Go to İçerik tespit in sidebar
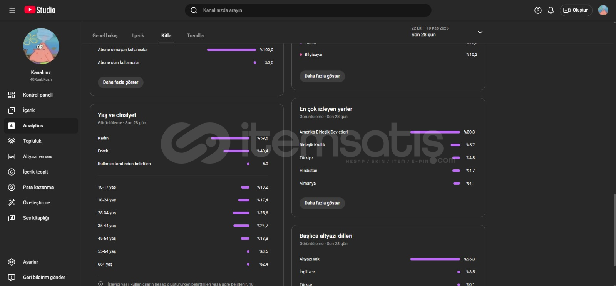This screenshot has width=616, height=286. [x=35, y=172]
